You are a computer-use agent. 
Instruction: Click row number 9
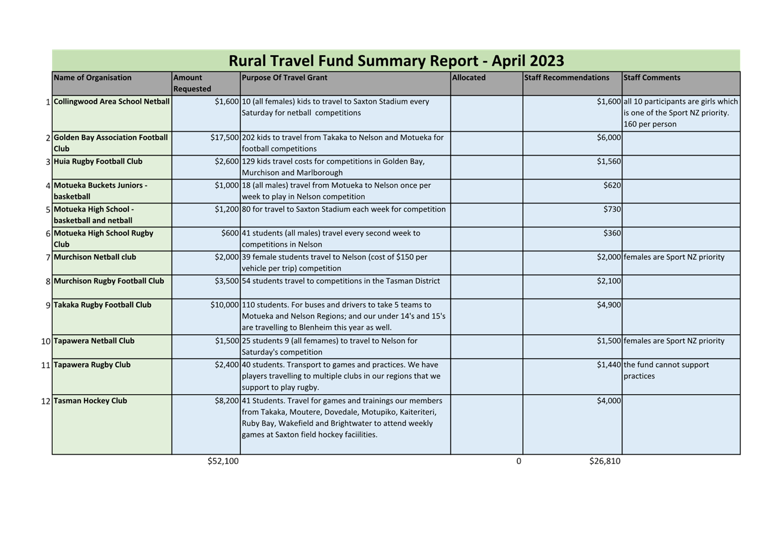click(x=48, y=305)
